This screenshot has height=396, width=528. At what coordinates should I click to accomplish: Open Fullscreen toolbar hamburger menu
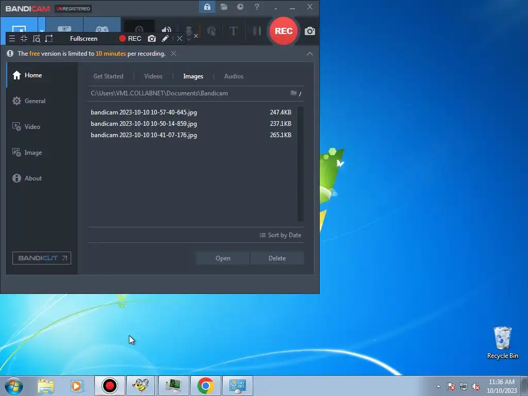(x=12, y=38)
